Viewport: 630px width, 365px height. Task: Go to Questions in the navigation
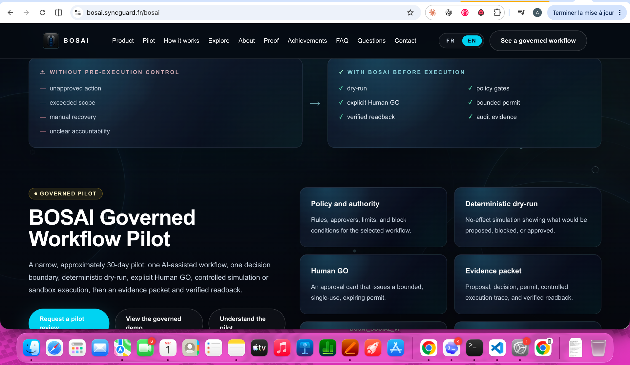click(371, 41)
